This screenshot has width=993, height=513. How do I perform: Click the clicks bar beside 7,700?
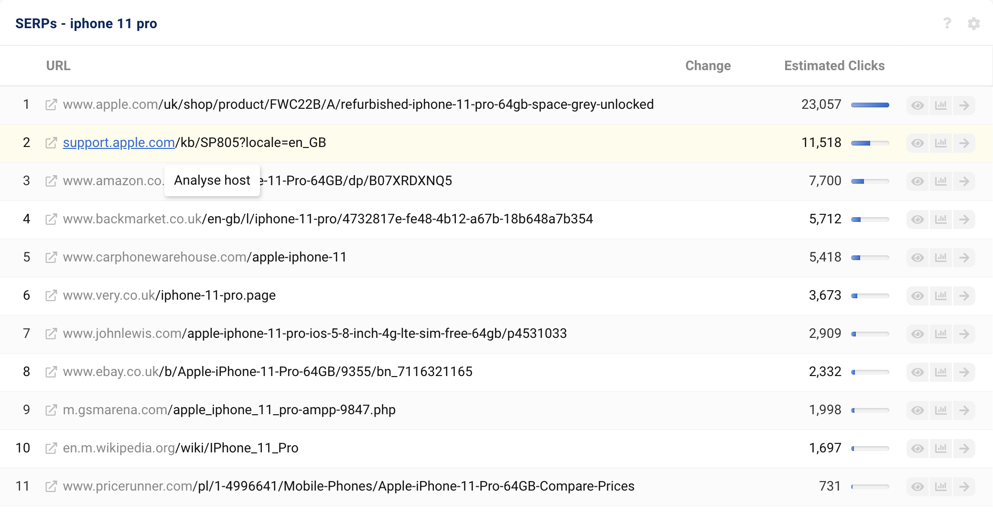[x=870, y=181]
